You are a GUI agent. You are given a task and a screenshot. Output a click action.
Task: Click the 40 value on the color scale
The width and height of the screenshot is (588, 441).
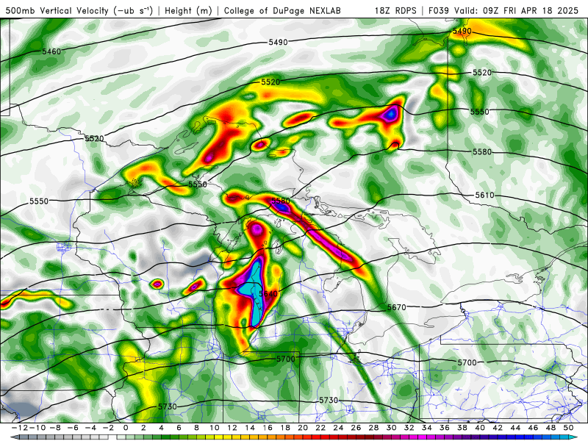[480, 428]
